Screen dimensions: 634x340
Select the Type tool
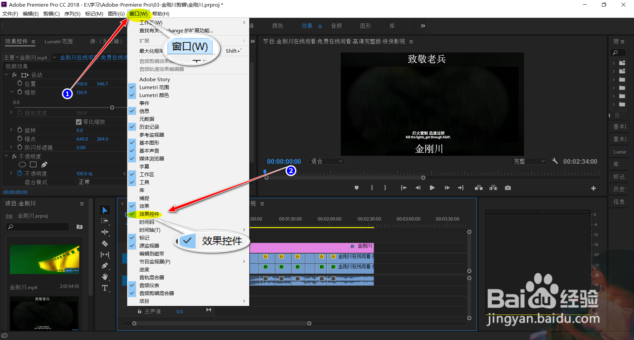click(105, 288)
